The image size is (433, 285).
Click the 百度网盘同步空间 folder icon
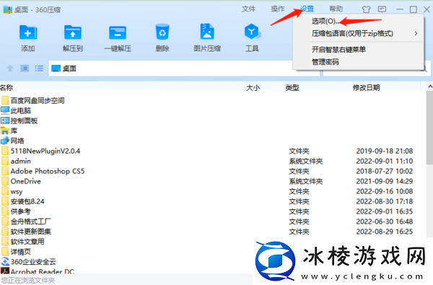pos(5,100)
